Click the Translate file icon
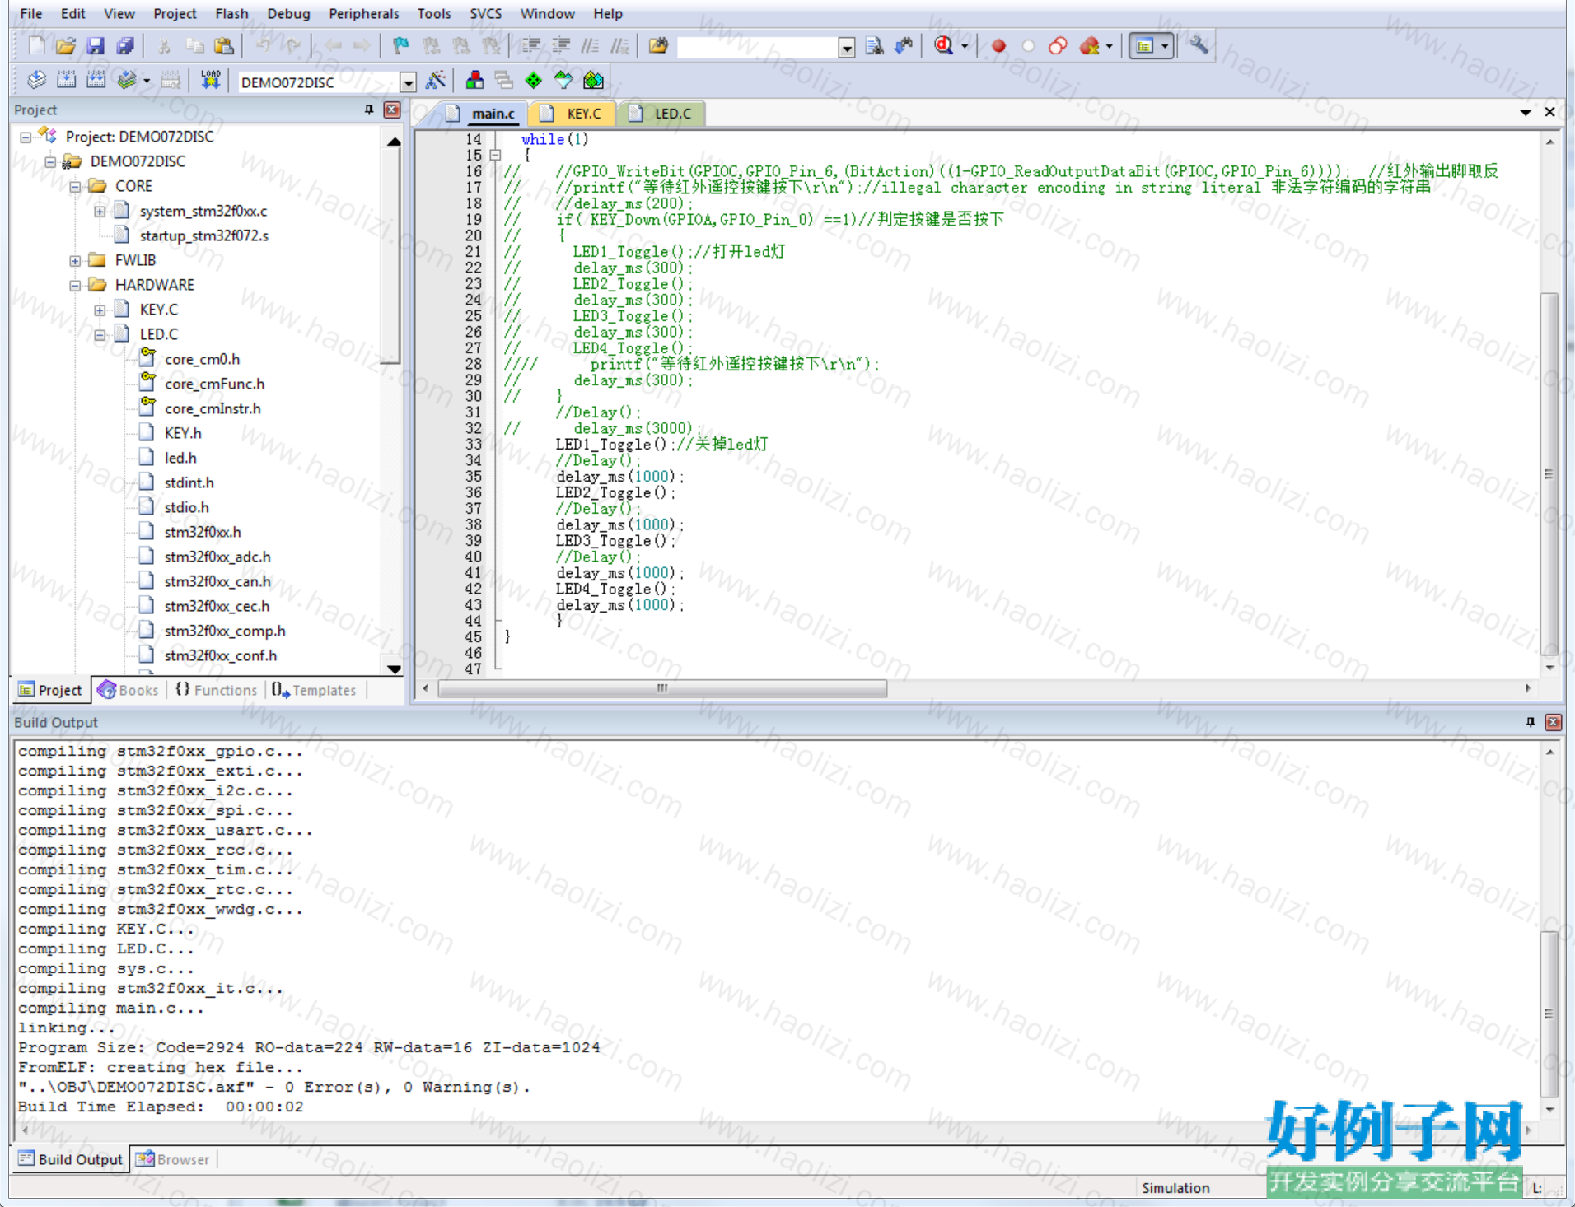Screen dimensions: 1575x1207 pos(36,81)
